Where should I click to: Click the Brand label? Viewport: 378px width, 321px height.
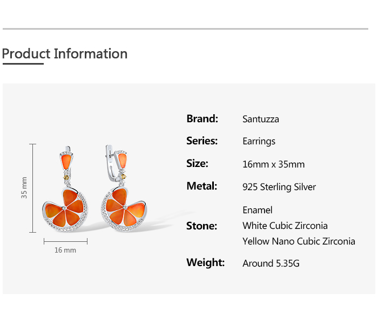click(x=202, y=118)
